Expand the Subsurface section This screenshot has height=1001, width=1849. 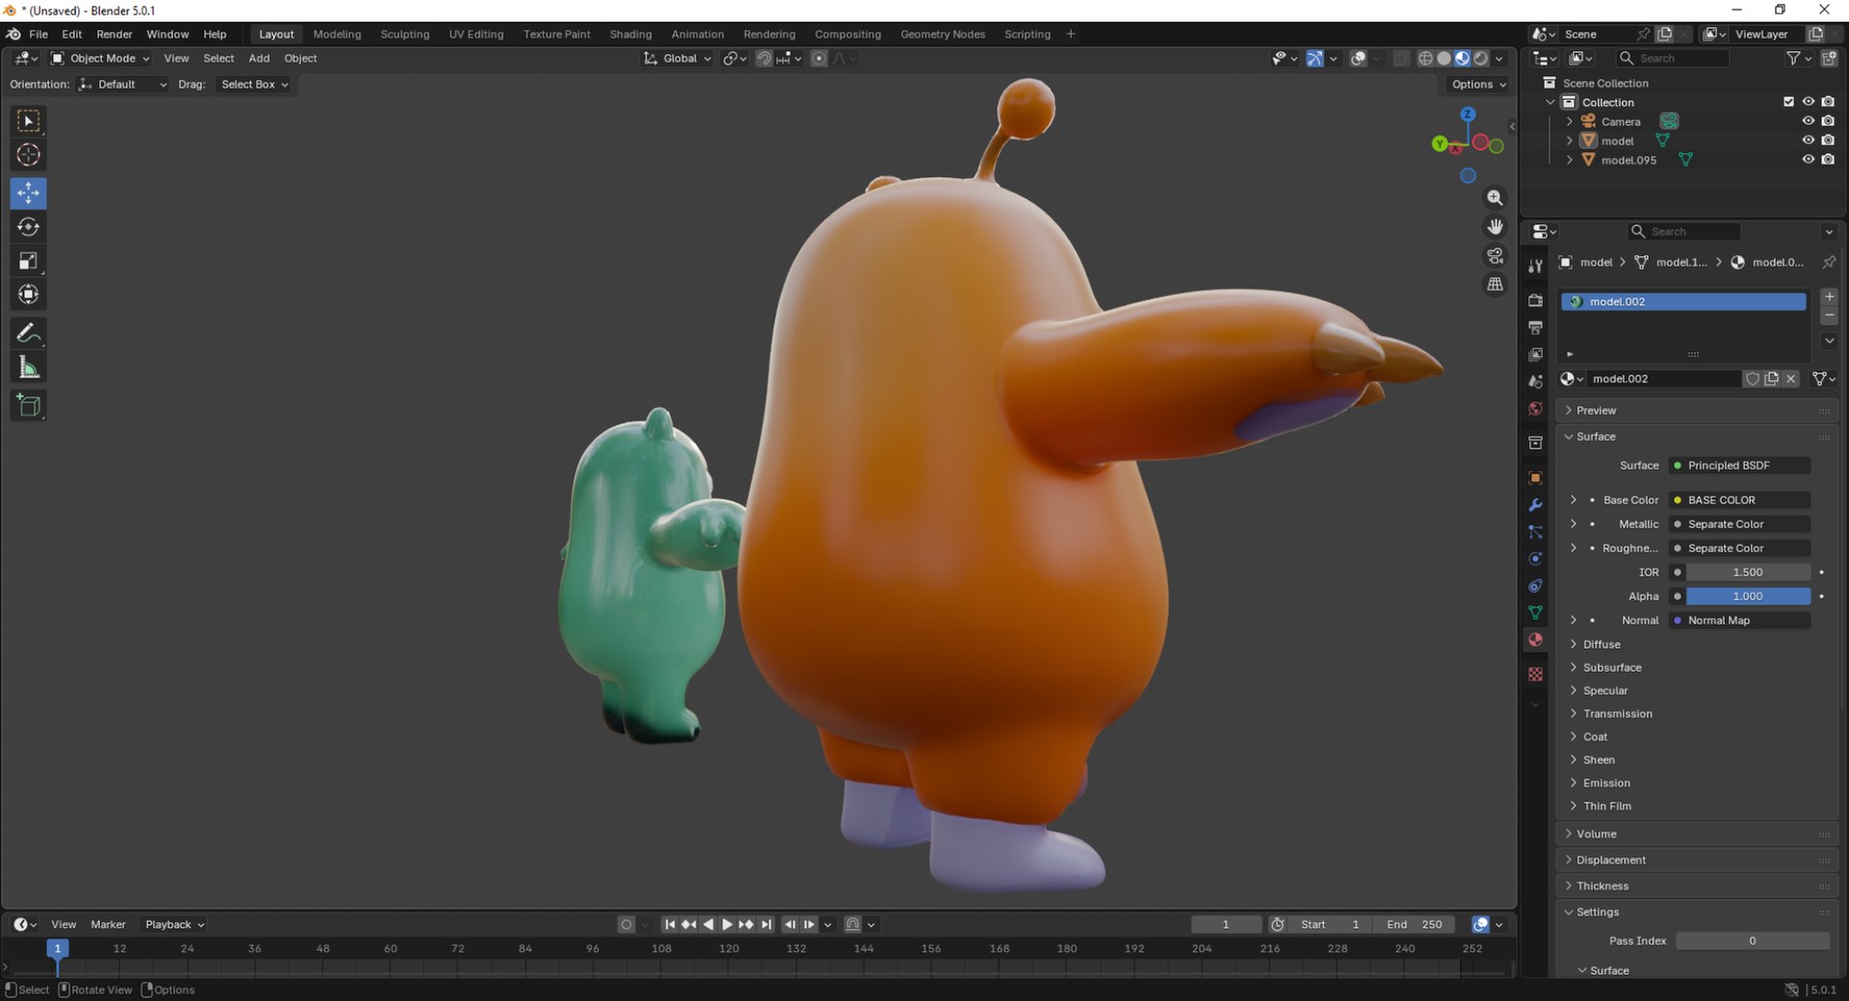(x=1612, y=668)
